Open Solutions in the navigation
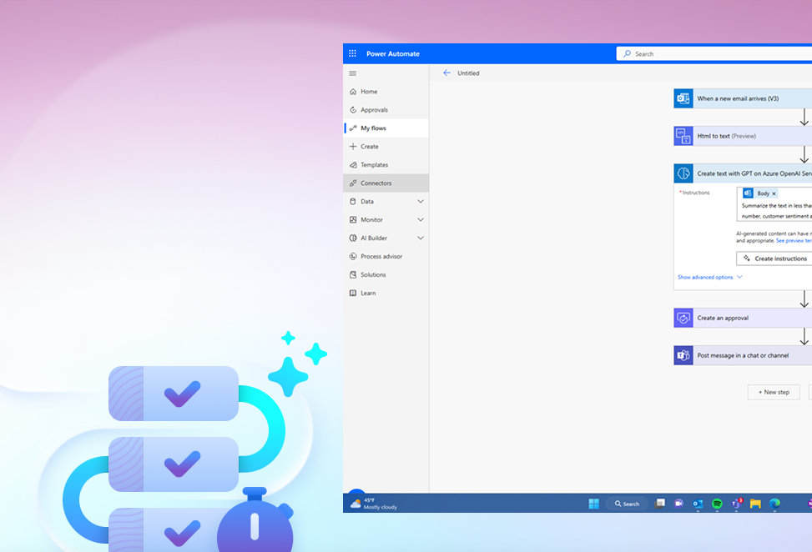The height and width of the screenshot is (552, 812). pos(386,274)
